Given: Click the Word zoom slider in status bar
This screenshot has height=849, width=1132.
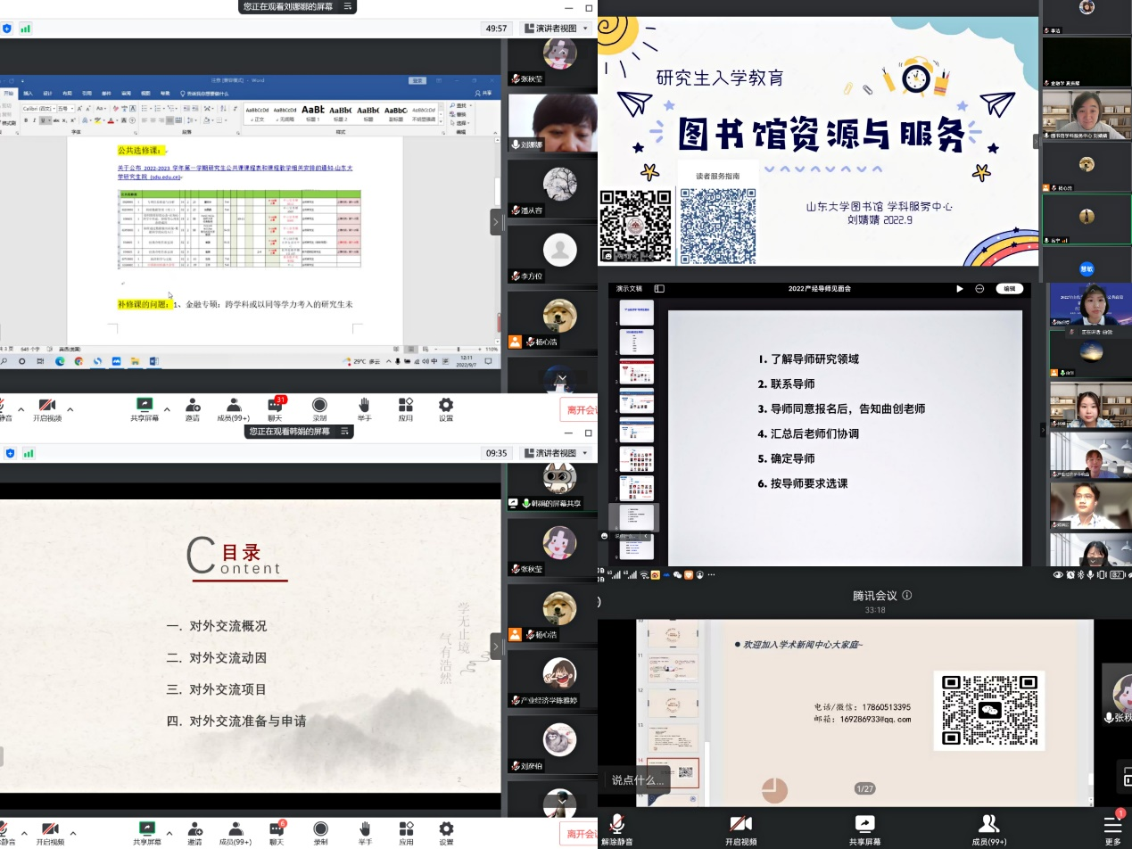Looking at the screenshot, I should 459,349.
